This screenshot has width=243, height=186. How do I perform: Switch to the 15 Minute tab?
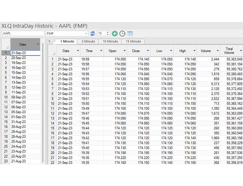click(133, 41)
